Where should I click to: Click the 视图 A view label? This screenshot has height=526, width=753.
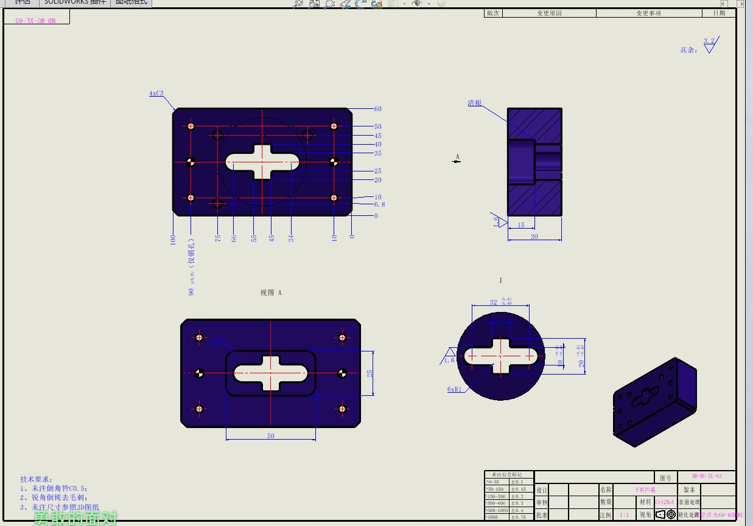pyautogui.click(x=271, y=292)
